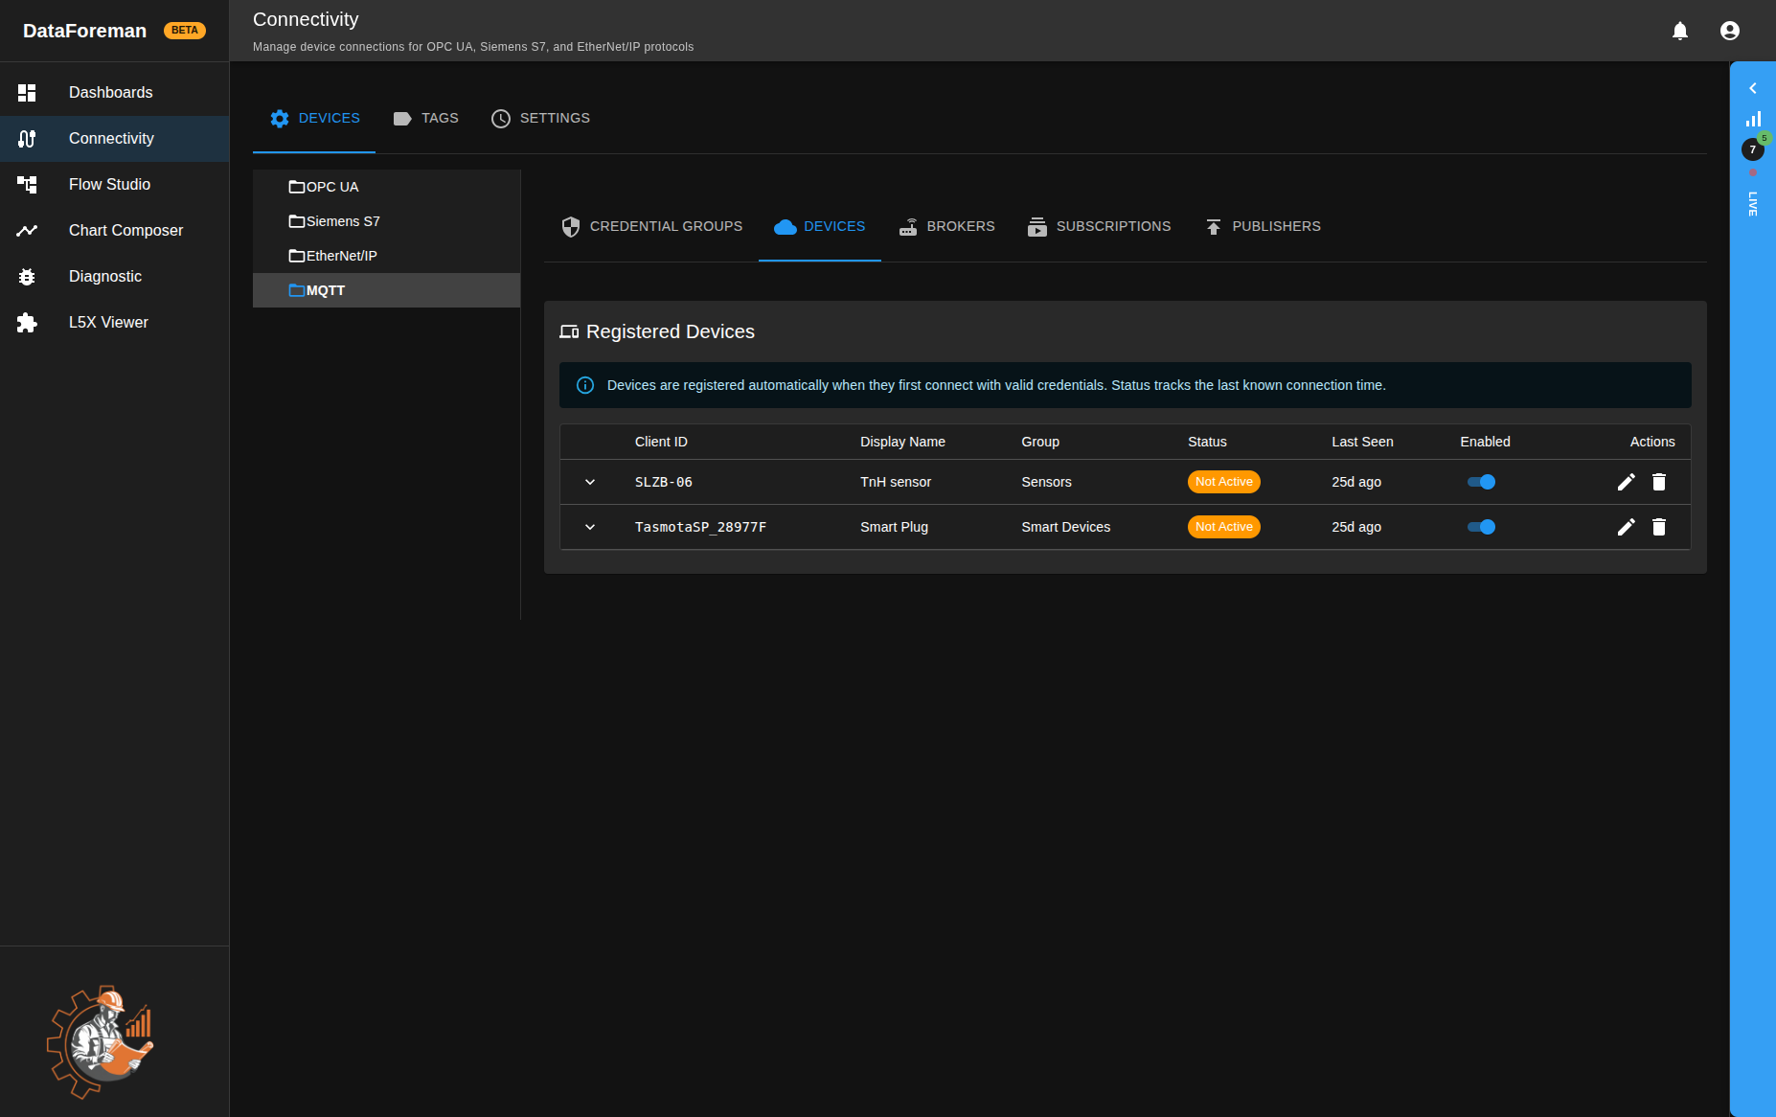1776x1117 pixels.
Task: Open the Diagnostic tool
Action: (x=105, y=276)
